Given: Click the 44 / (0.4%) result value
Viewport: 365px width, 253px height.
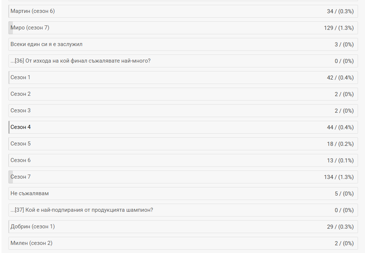Looking at the screenshot, I should [x=340, y=127].
